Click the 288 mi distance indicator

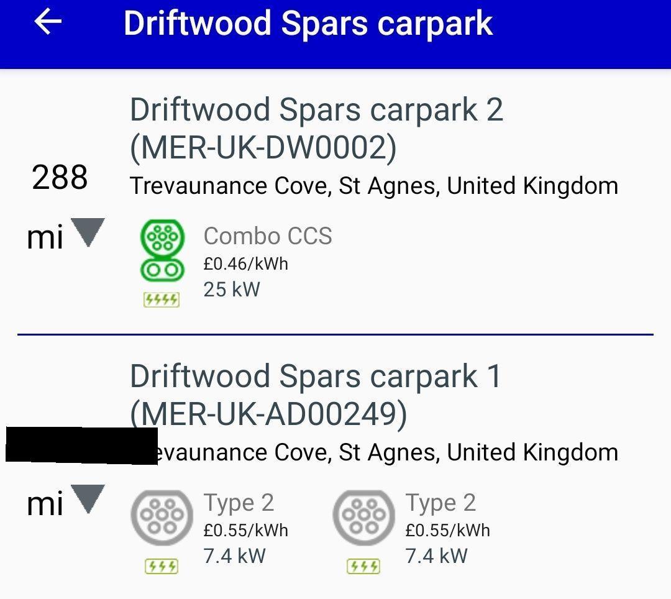(60, 177)
